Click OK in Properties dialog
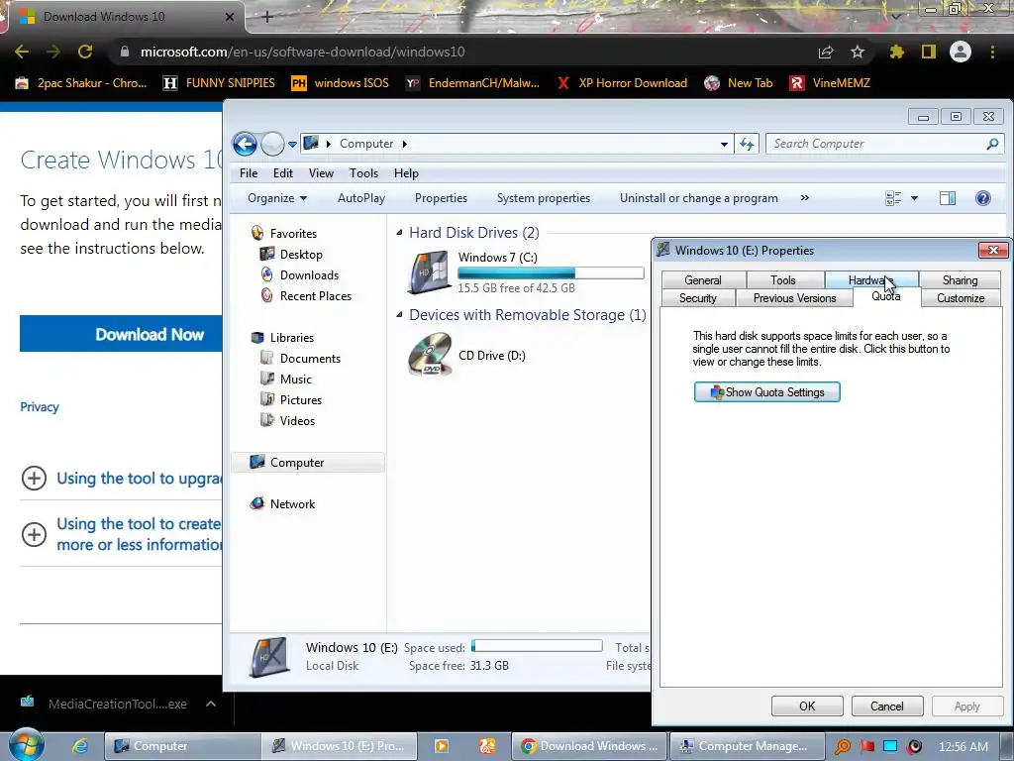Viewport: 1014px width, 761px height. point(807,706)
